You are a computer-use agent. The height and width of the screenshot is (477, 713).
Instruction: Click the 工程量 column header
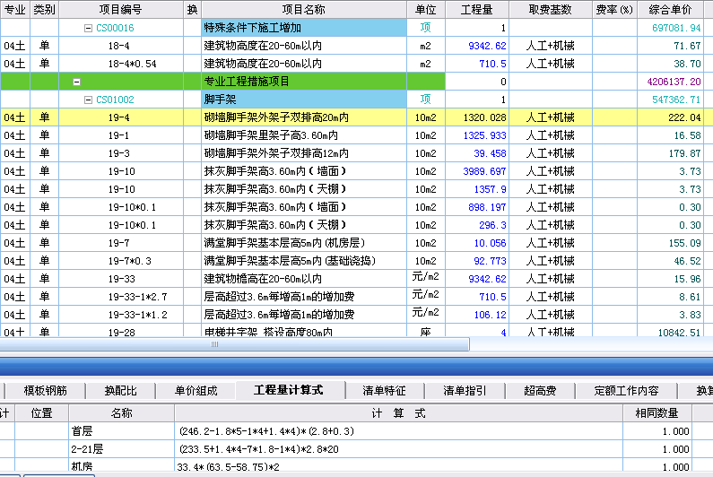(477, 10)
